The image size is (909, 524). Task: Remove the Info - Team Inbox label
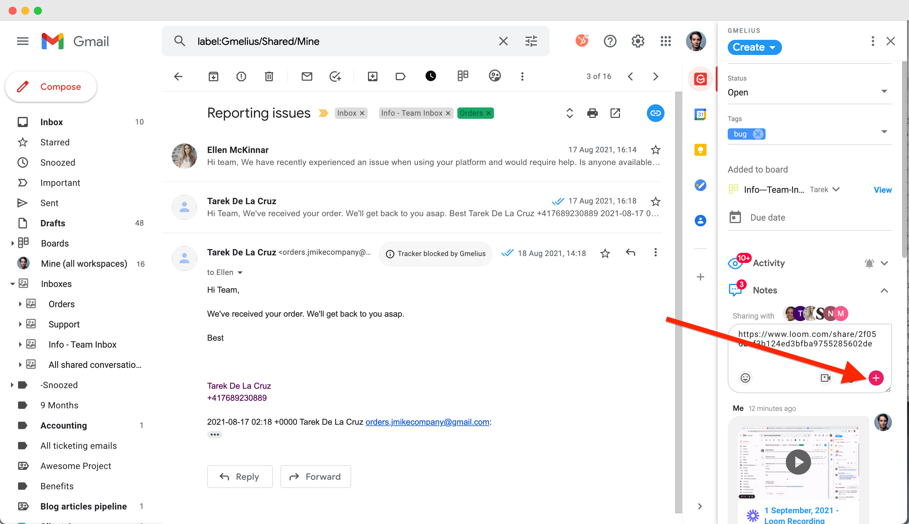click(x=448, y=113)
